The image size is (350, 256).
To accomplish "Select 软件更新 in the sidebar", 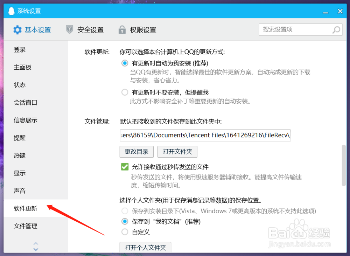I will (x=36, y=208).
